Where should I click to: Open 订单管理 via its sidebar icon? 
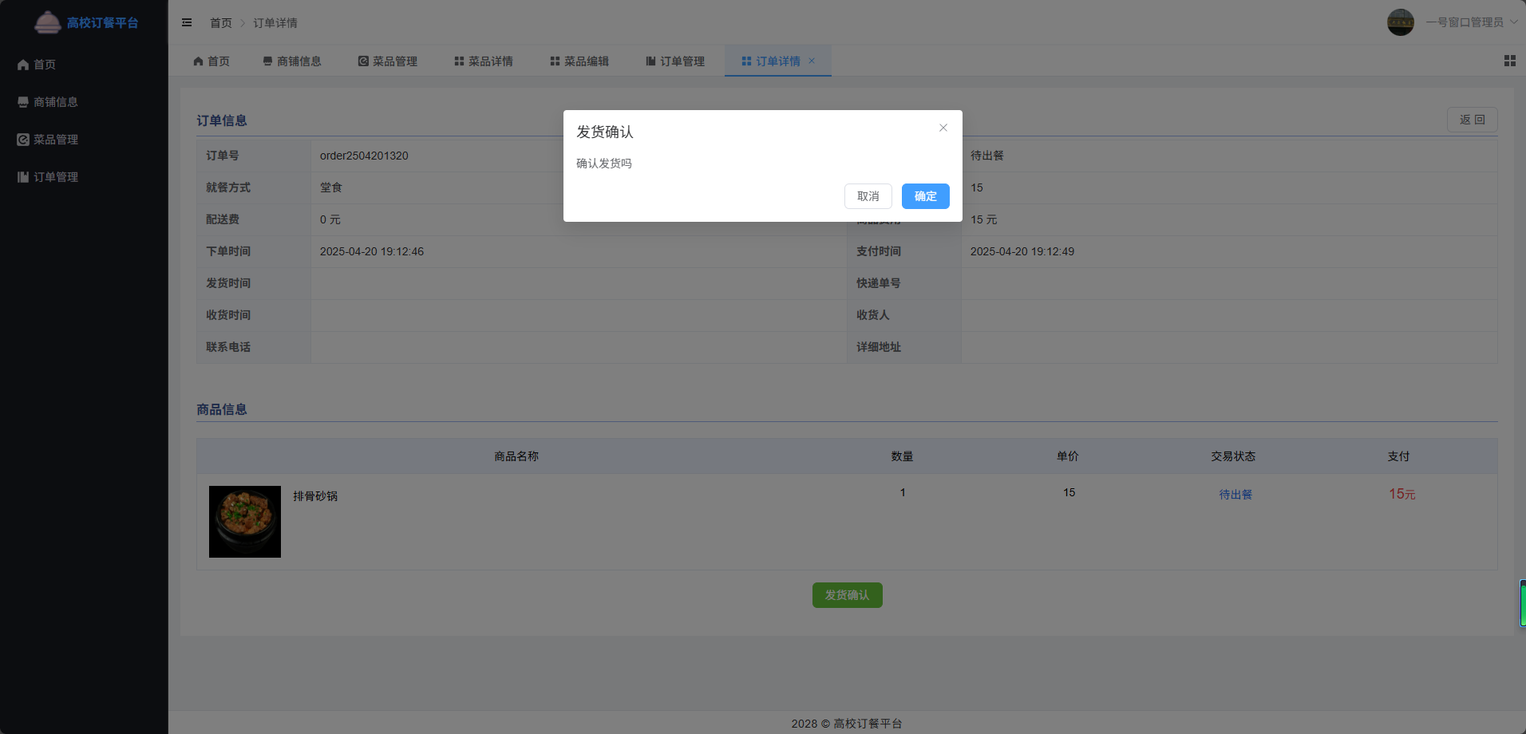click(22, 176)
